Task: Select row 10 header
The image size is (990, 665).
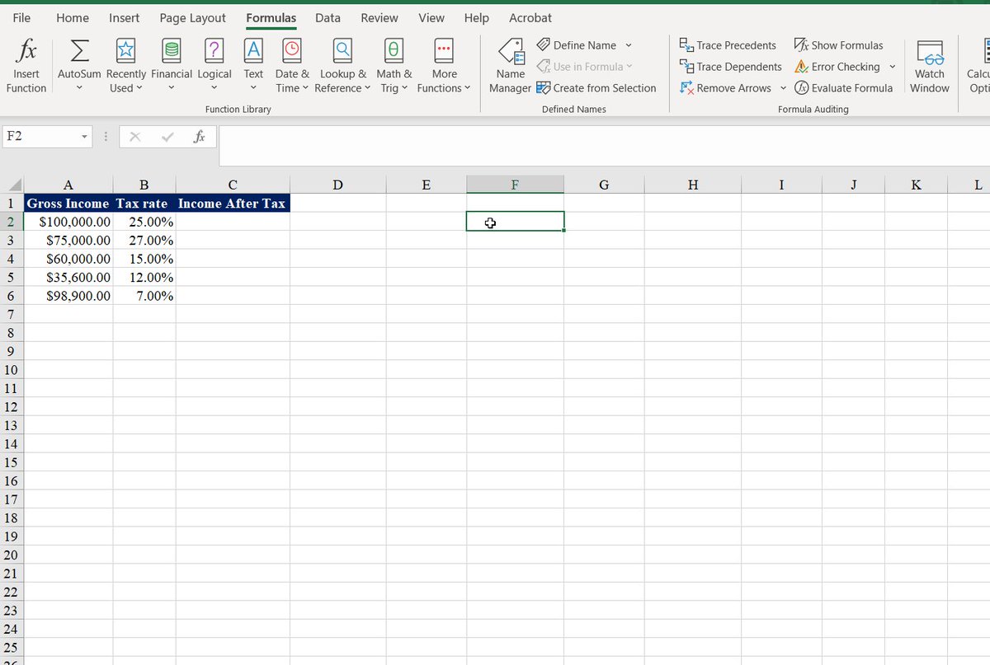Action: pos(12,370)
